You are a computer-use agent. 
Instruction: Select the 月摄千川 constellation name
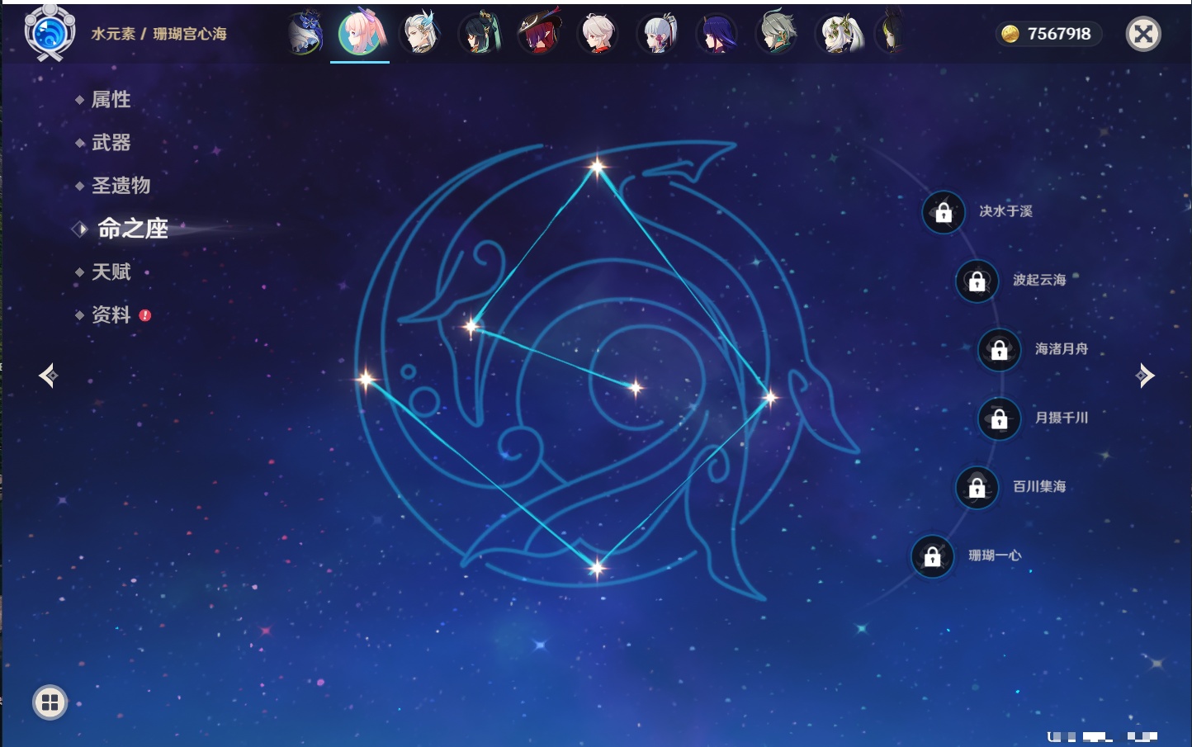[1062, 418]
